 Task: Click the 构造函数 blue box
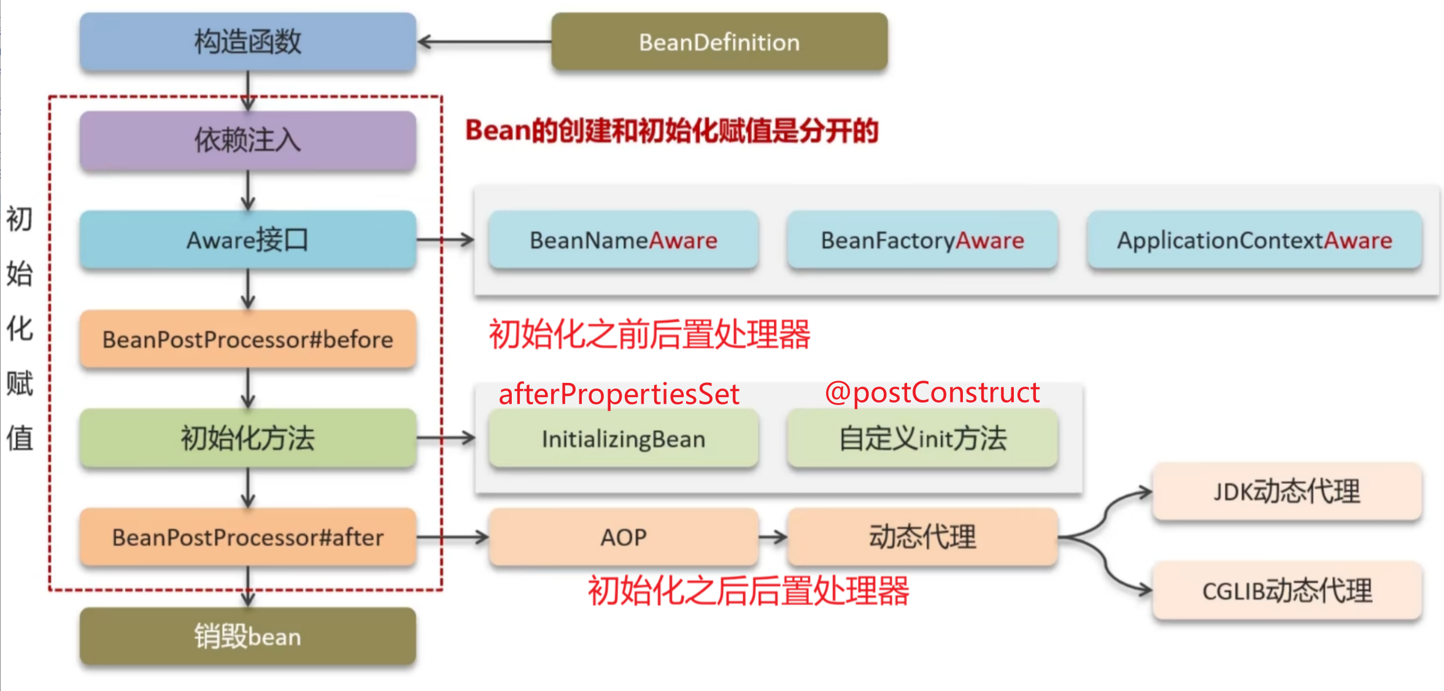pyautogui.click(x=248, y=42)
